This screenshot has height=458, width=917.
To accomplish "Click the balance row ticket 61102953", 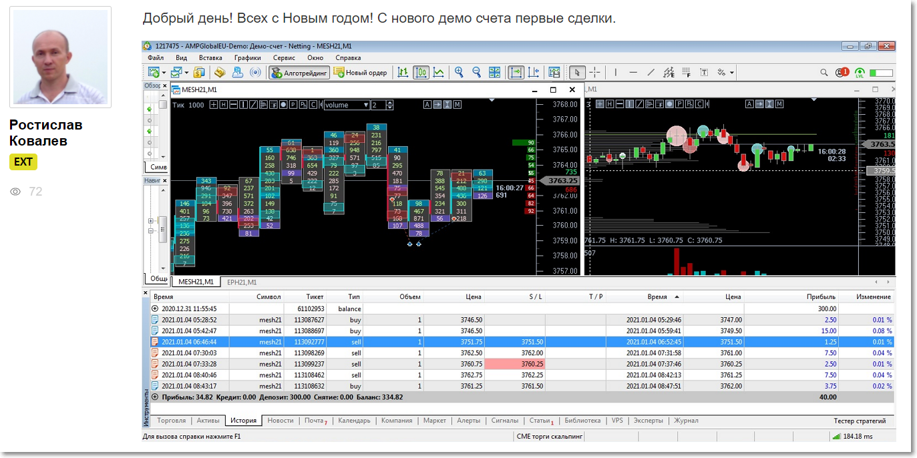I will [311, 308].
